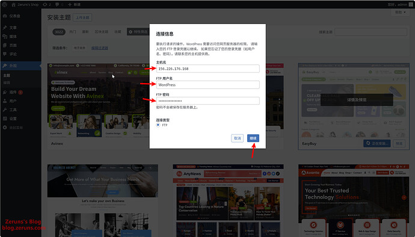Open the 特性筛选 feature filter toggle
The width and height of the screenshot is (415, 237).
[138, 32]
